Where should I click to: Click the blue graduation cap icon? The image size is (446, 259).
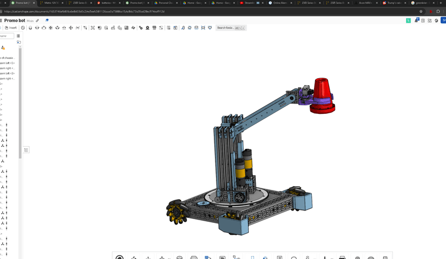[x=47, y=20]
